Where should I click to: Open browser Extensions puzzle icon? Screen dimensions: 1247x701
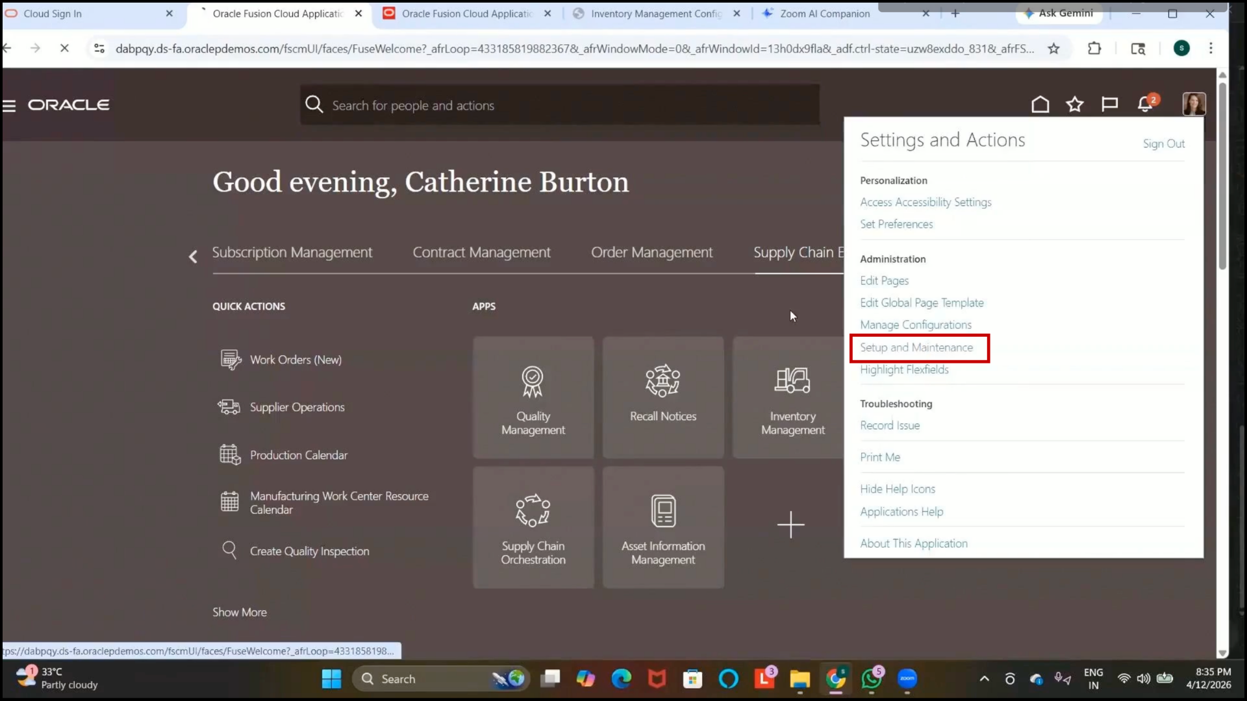1094,48
